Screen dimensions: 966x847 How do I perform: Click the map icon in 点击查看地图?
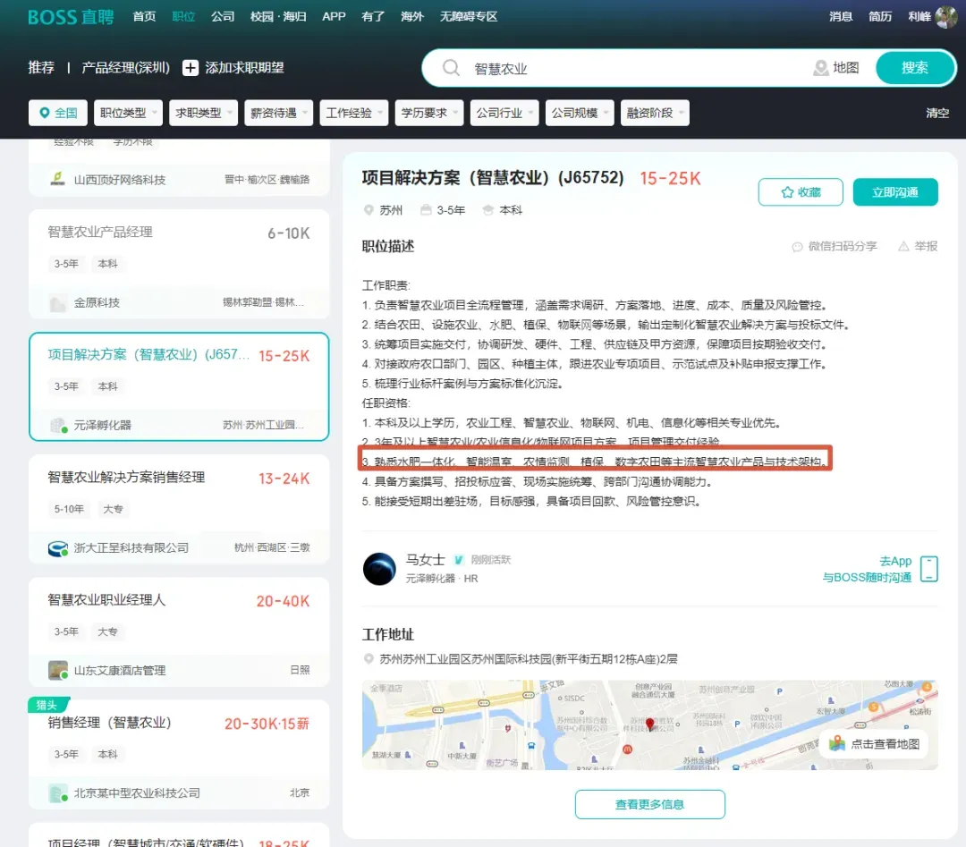(836, 743)
